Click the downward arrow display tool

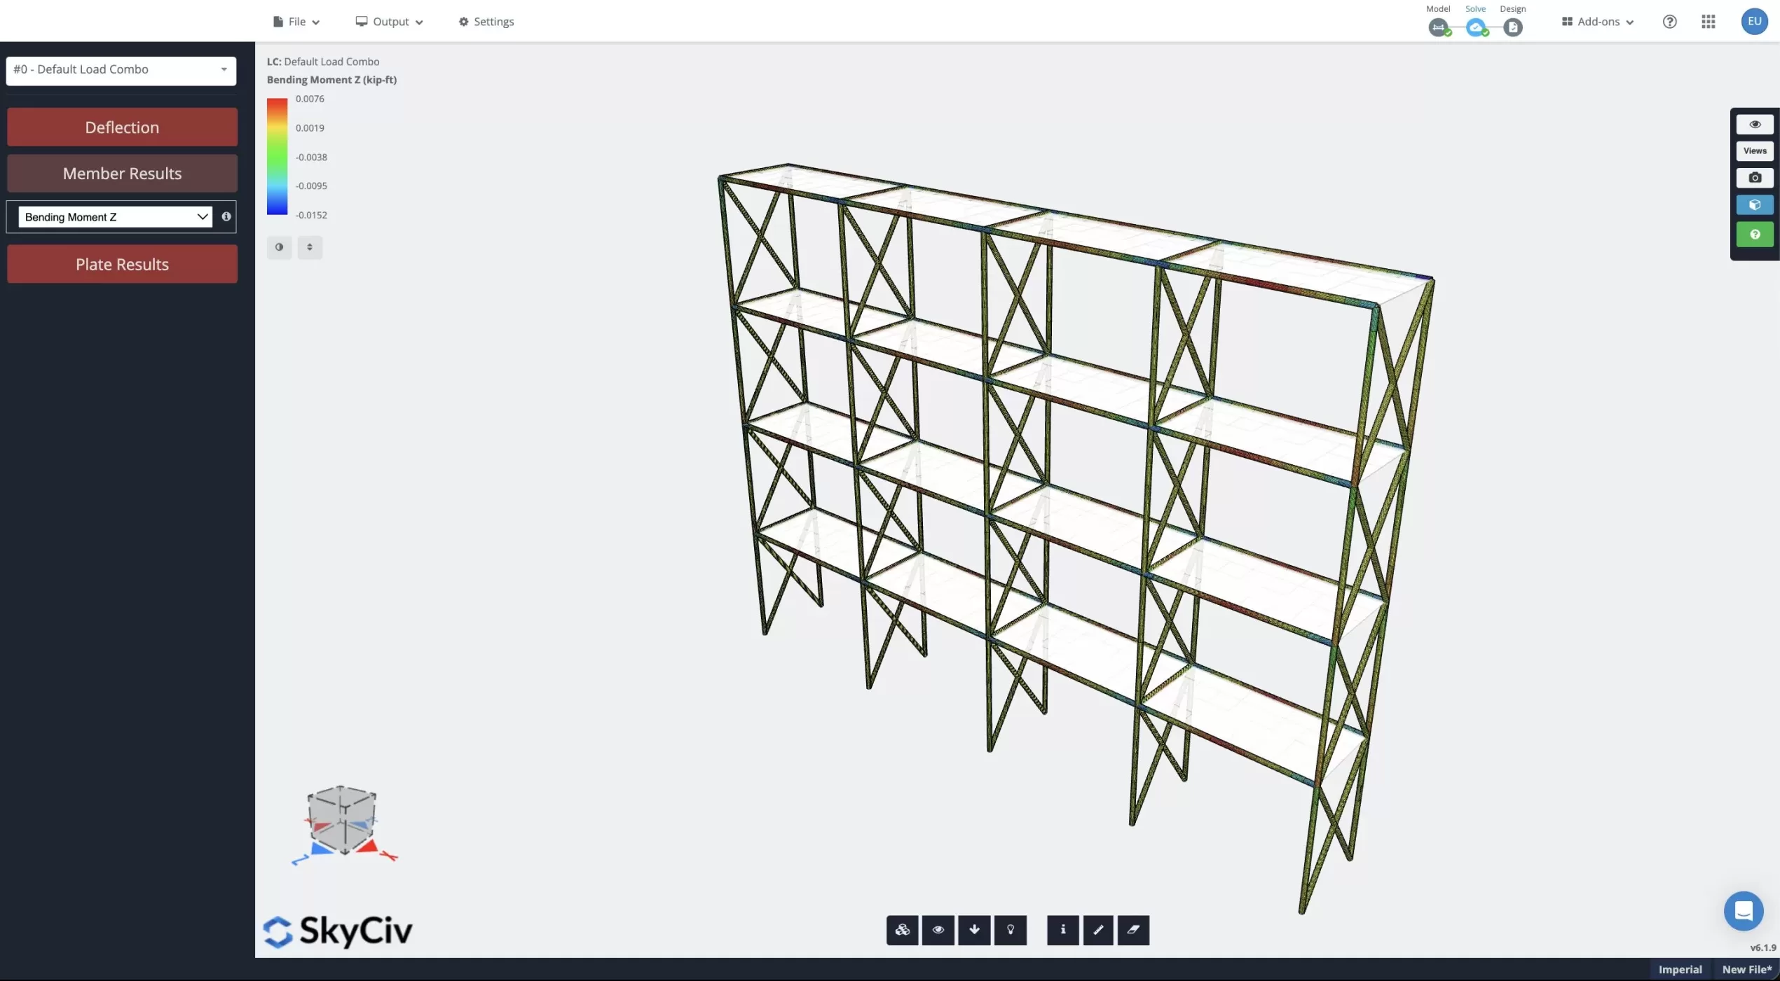coord(975,931)
